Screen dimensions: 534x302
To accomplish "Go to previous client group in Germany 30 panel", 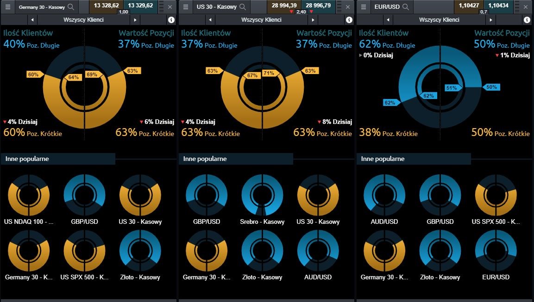I will (x=32, y=20).
